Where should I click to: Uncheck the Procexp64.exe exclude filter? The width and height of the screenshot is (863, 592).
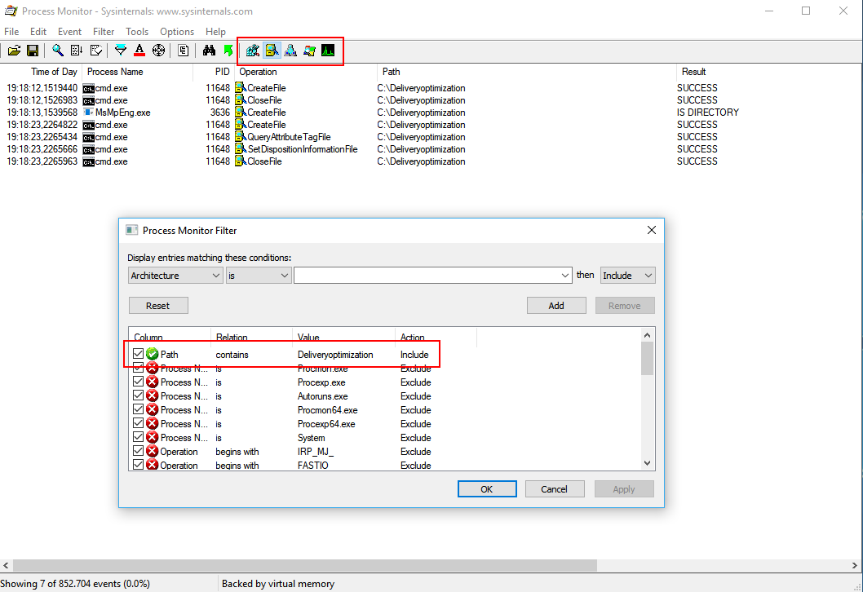coord(138,423)
